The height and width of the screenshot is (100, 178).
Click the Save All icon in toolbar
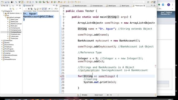(x=9, y=2)
